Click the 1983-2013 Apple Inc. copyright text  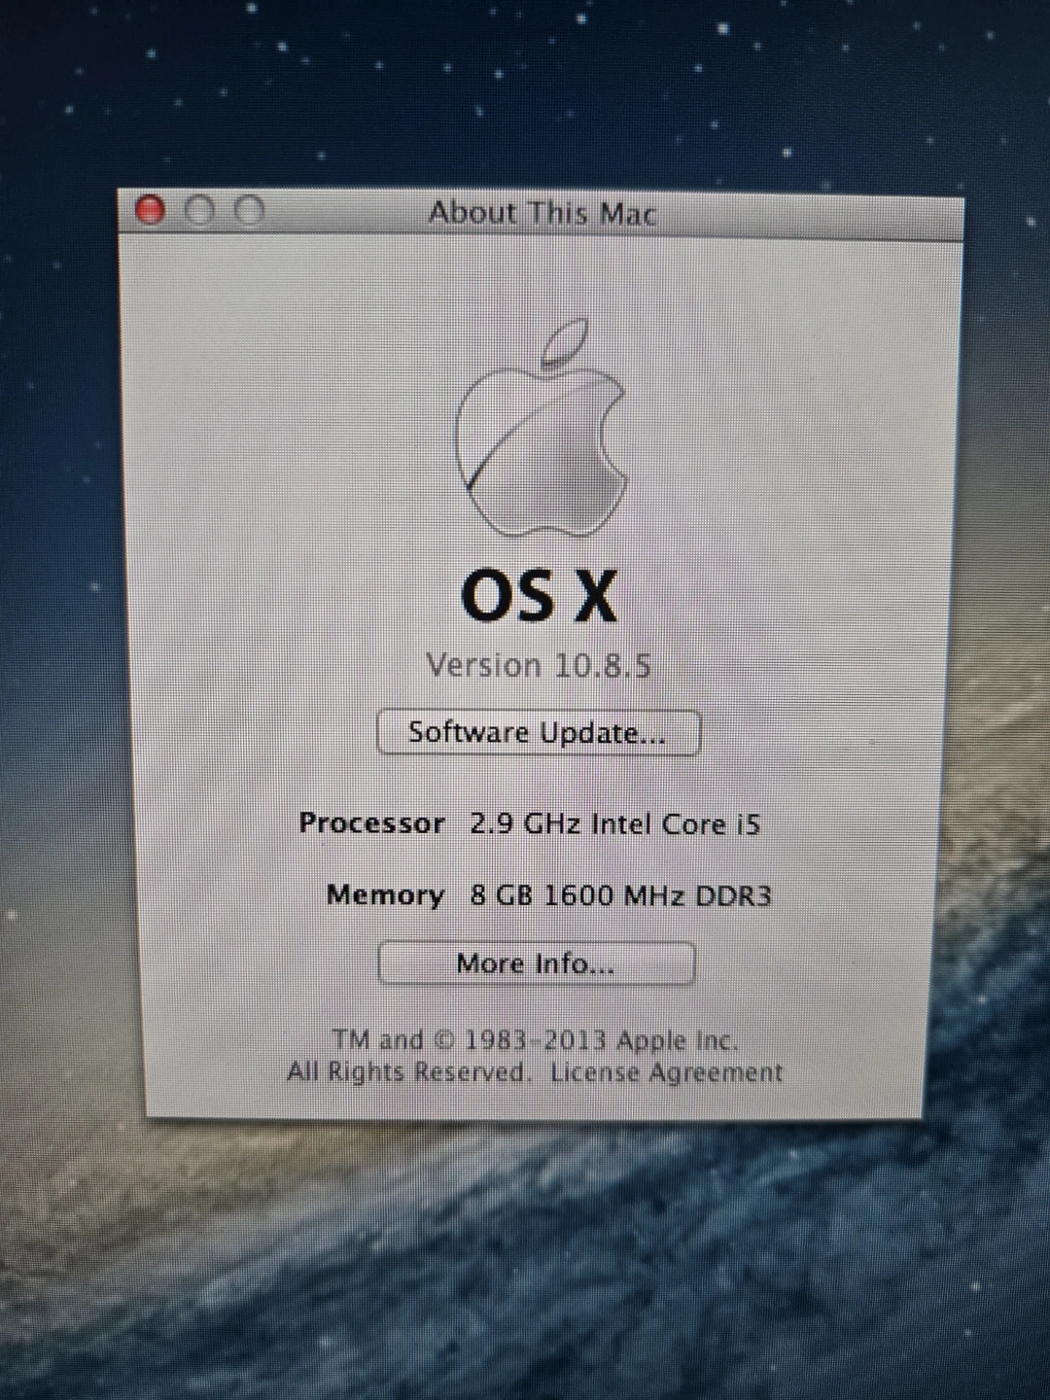pos(536,1040)
